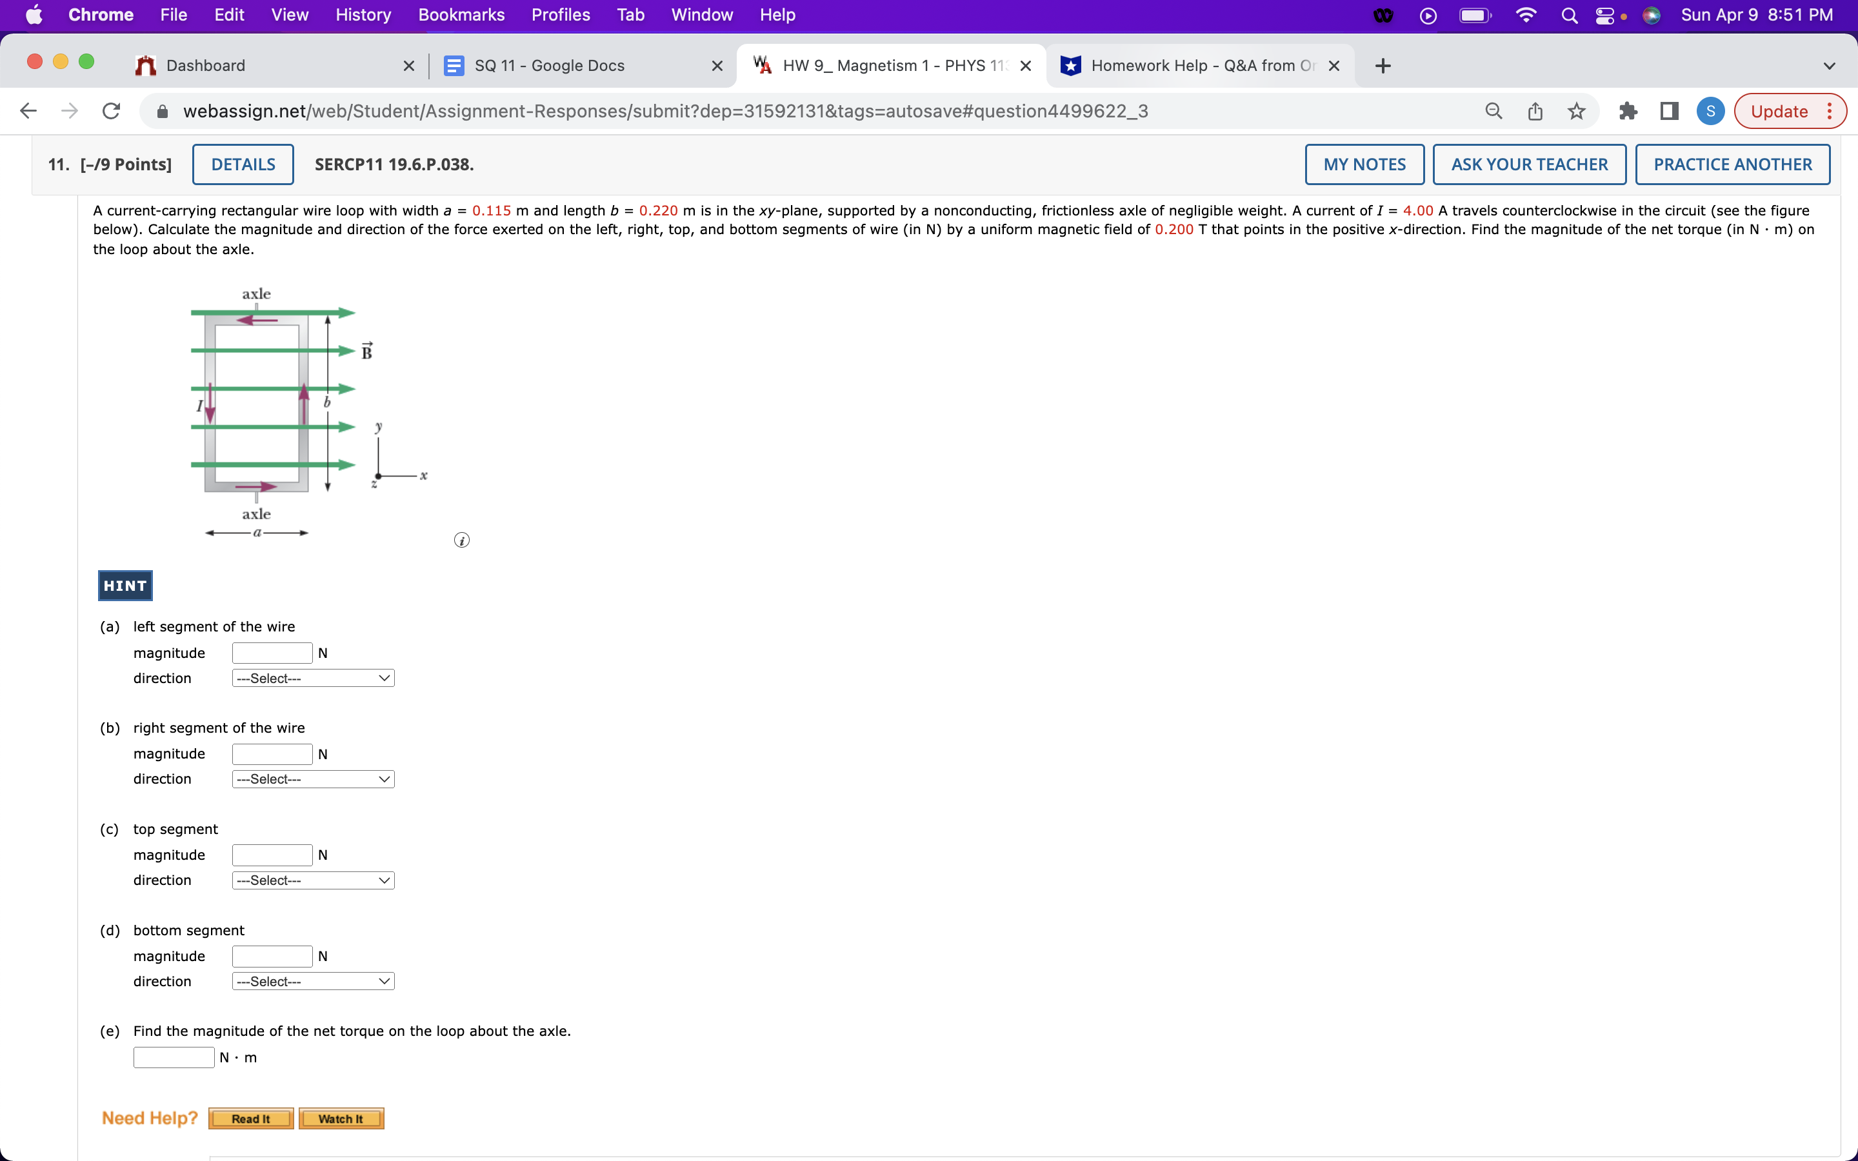Image resolution: width=1858 pixels, height=1161 pixels.
Task: Open the Bookmarks menu
Action: [461, 15]
